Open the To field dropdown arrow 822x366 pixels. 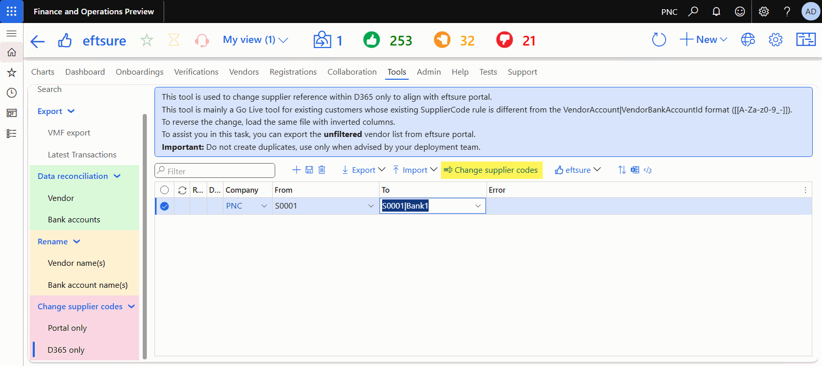click(478, 206)
